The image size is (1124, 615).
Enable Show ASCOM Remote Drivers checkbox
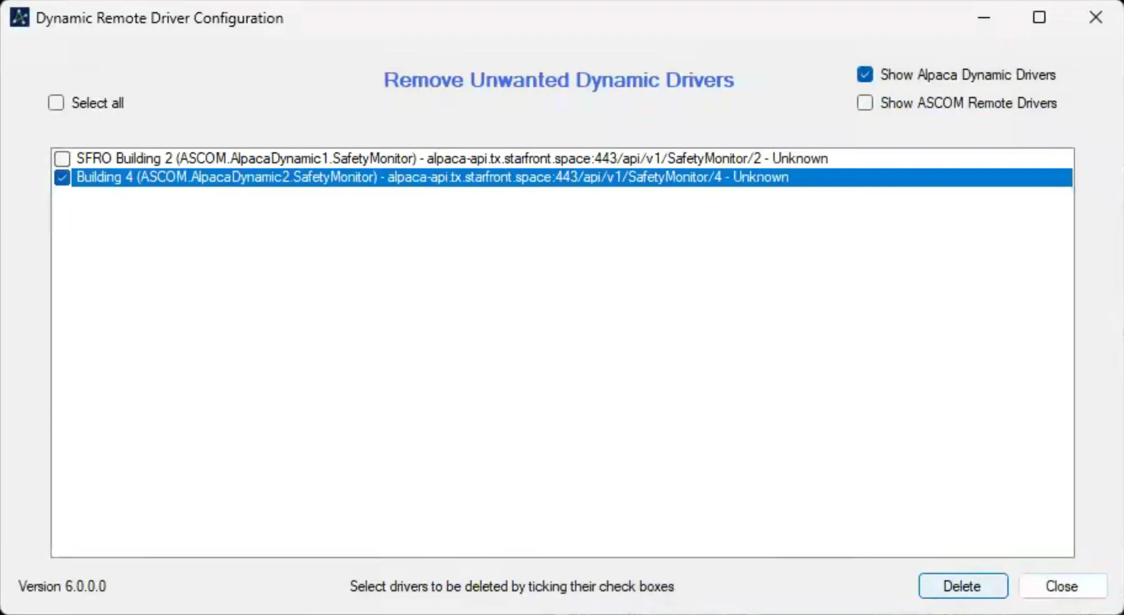pos(865,103)
